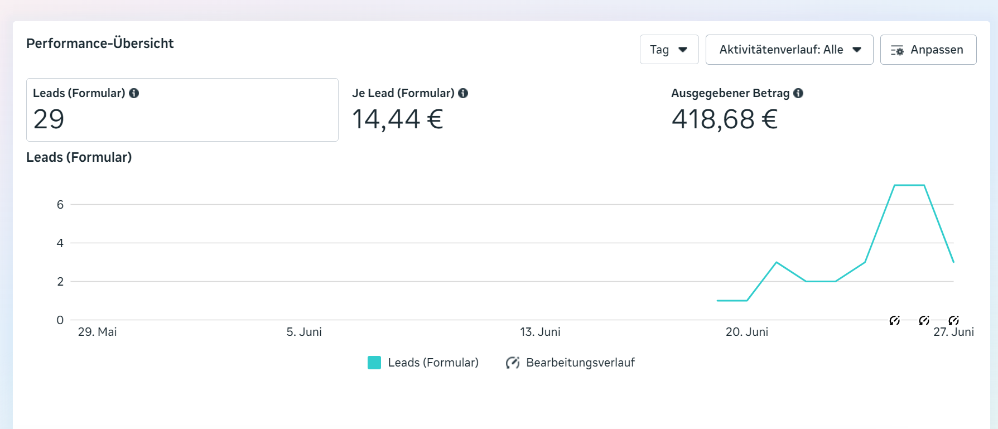Select the Ausgegebener Betrag value 418,68 €
This screenshot has height=429, width=998.
click(725, 119)
